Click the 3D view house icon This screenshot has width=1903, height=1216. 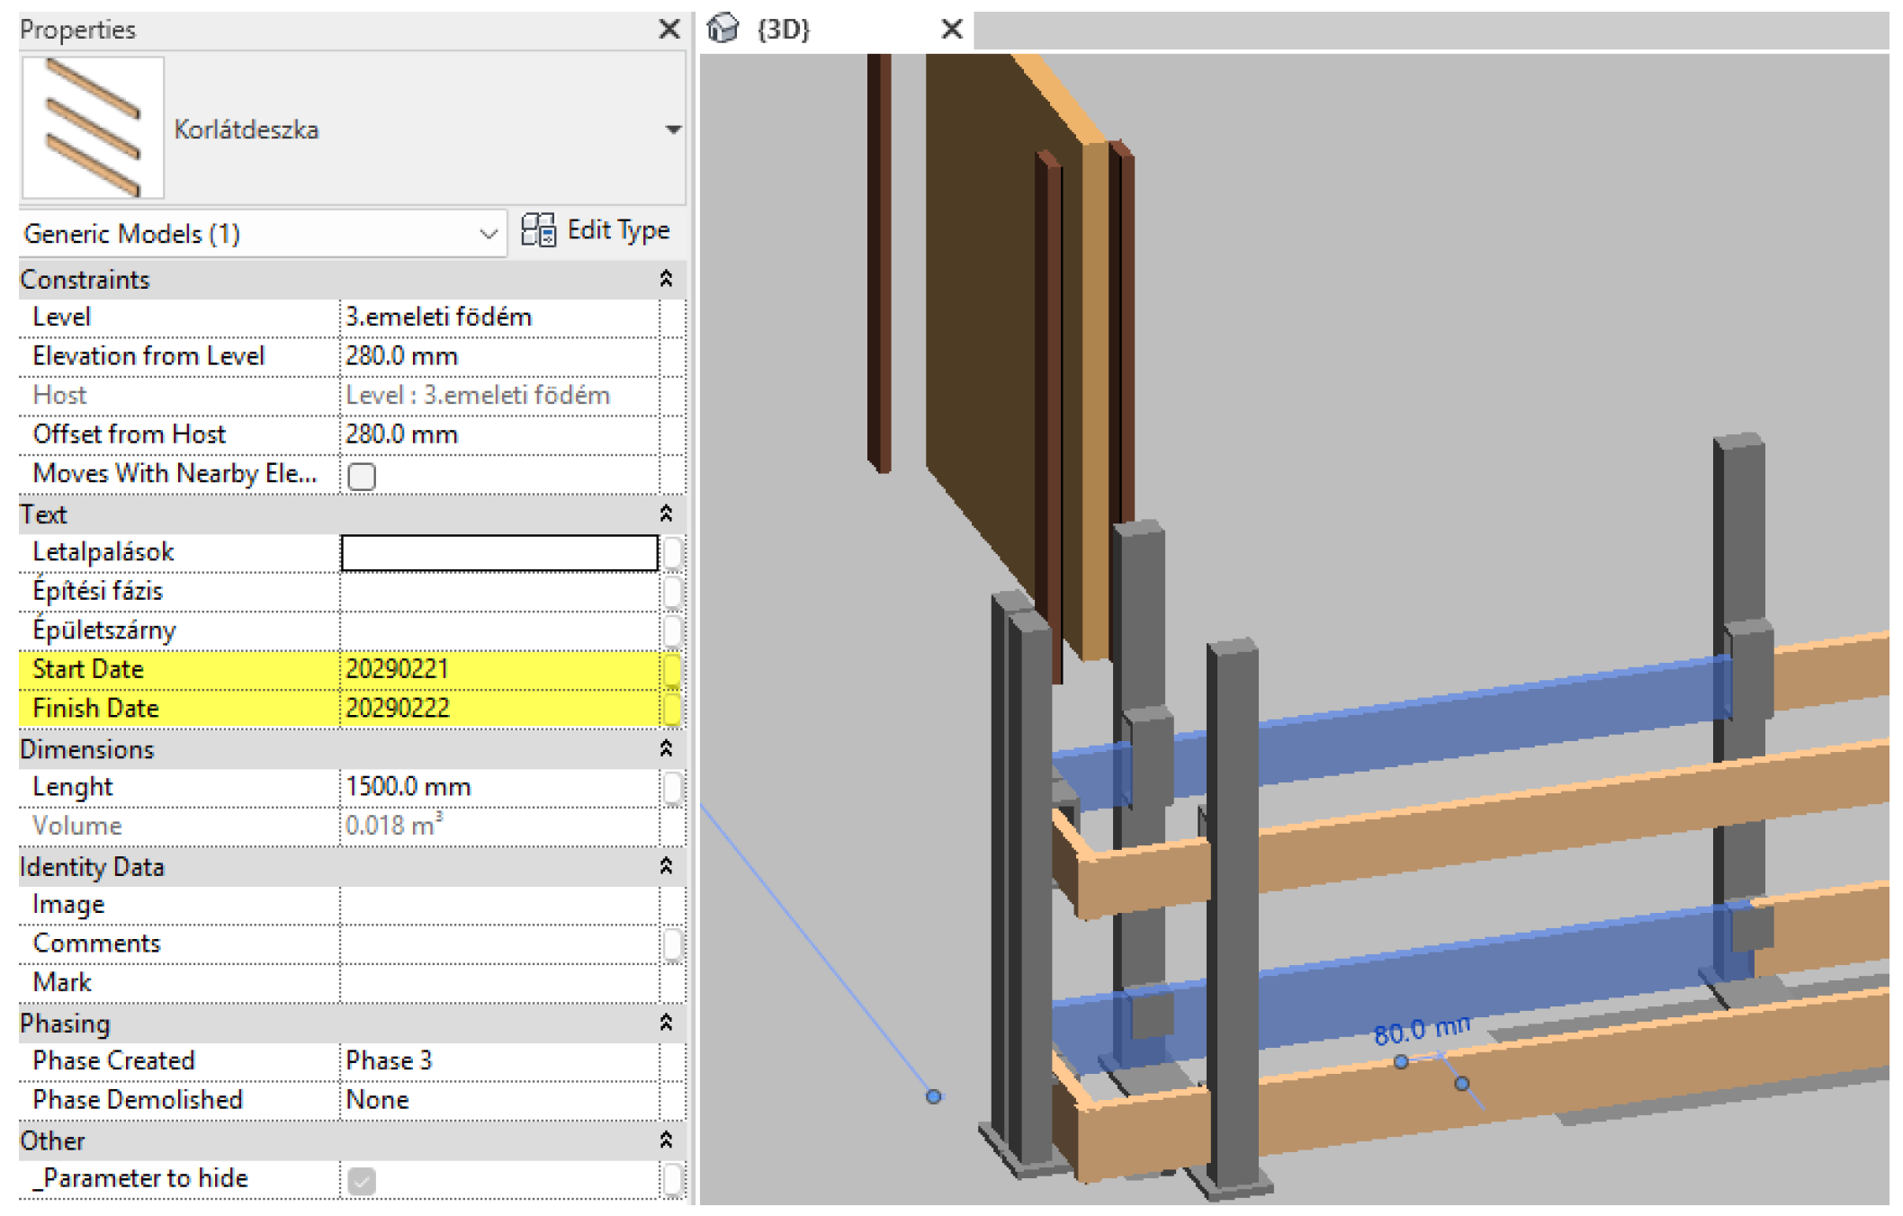pos(723,29)
